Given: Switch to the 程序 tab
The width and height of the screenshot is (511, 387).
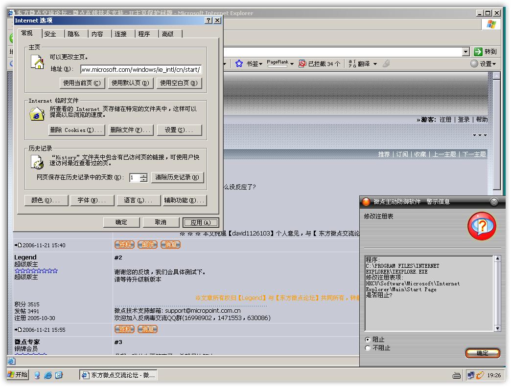Looking at the screenshot, I should 144,34.
